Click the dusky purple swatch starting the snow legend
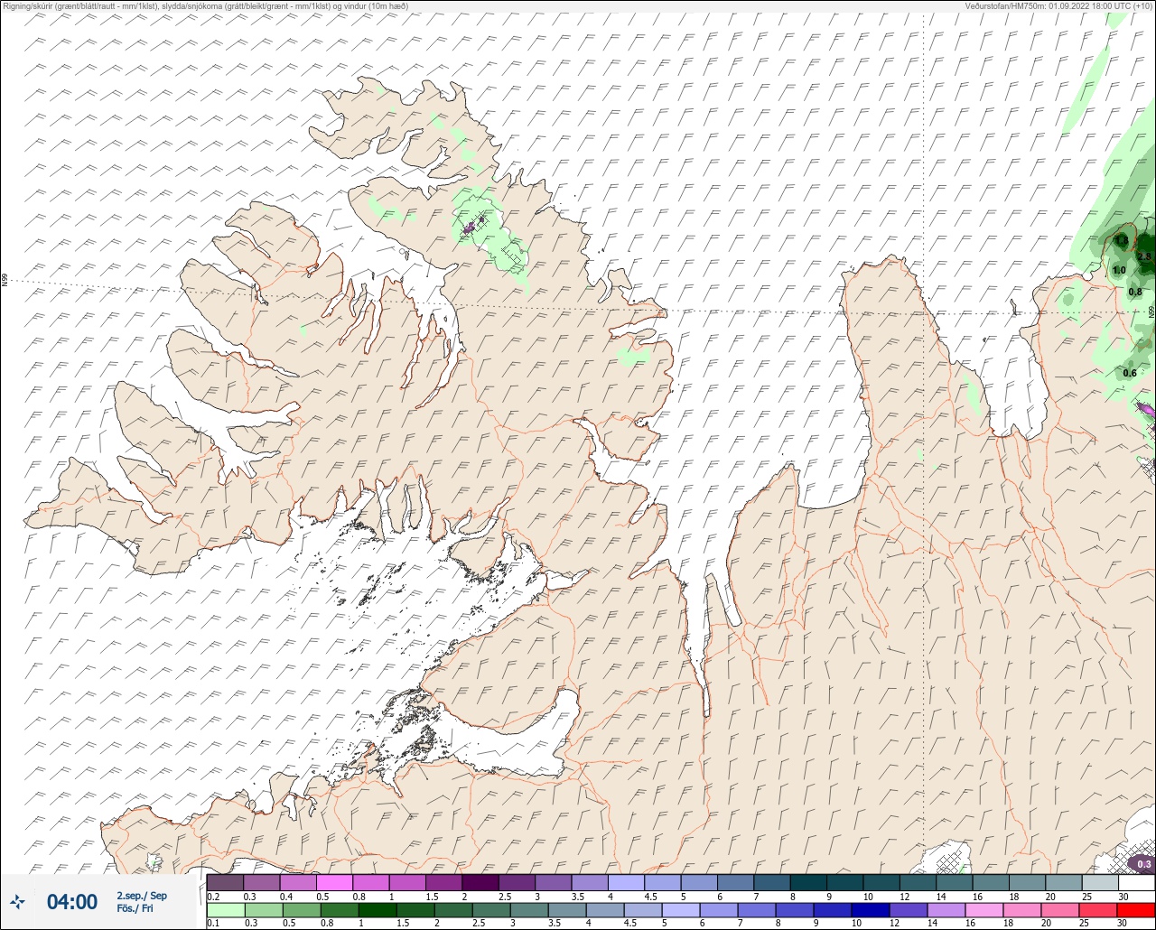 [x=225, y=882]
